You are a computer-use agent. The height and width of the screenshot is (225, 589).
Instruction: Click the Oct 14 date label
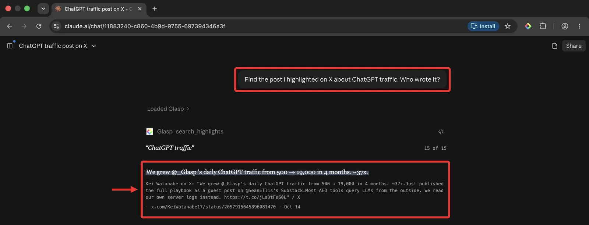292,207
